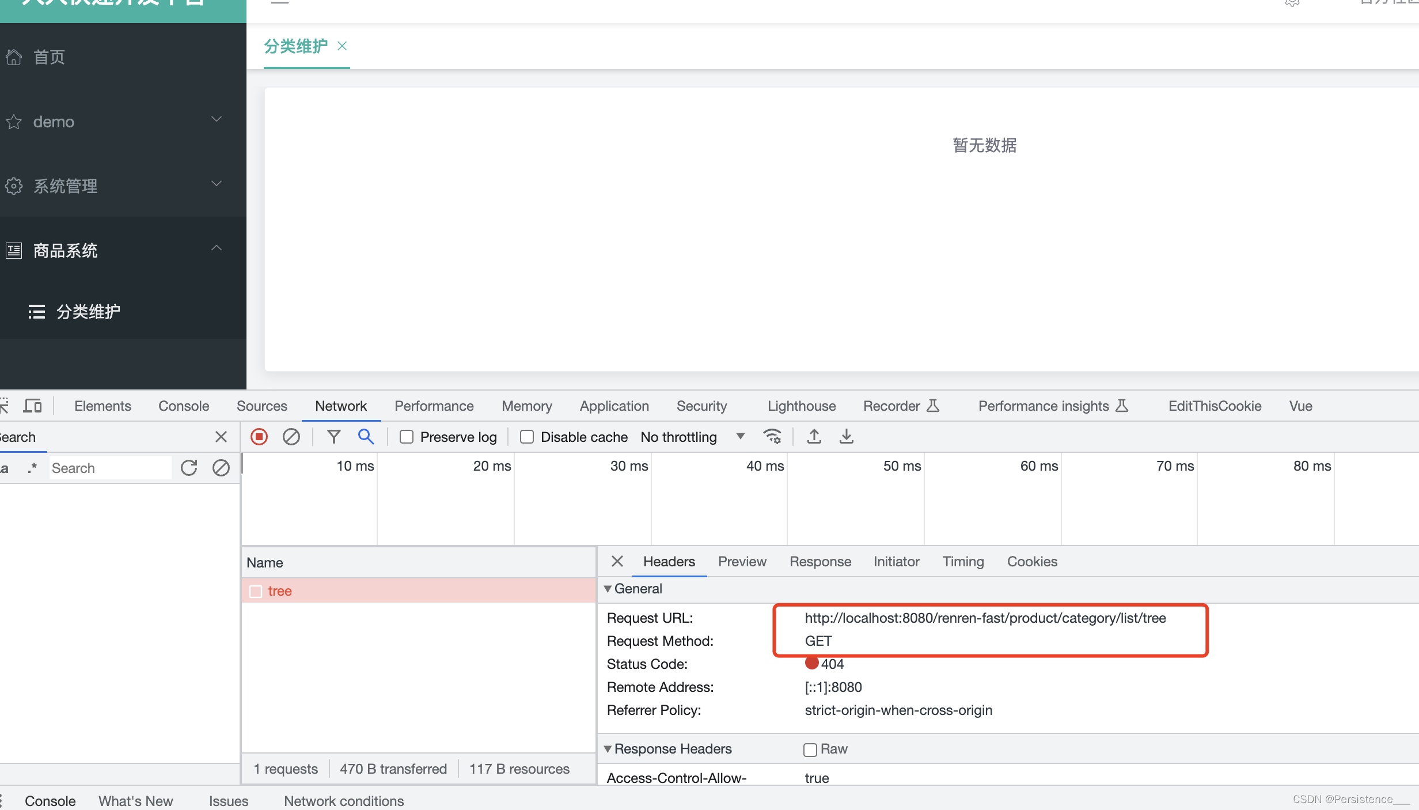
Task: Close the 分类维护 tab
Action: (x=342, y=46)
